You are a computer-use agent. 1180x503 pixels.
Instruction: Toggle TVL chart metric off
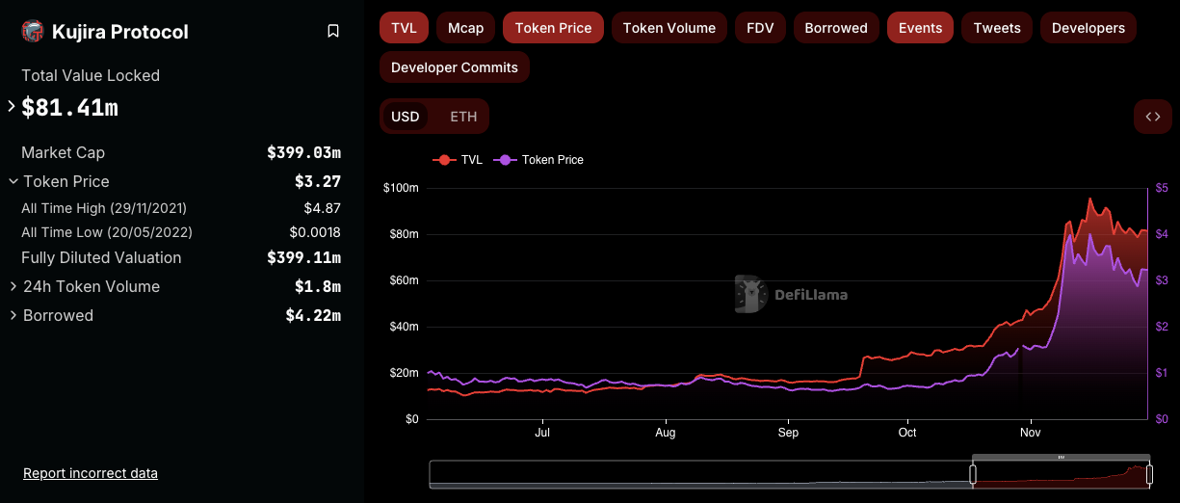[405, 28]
